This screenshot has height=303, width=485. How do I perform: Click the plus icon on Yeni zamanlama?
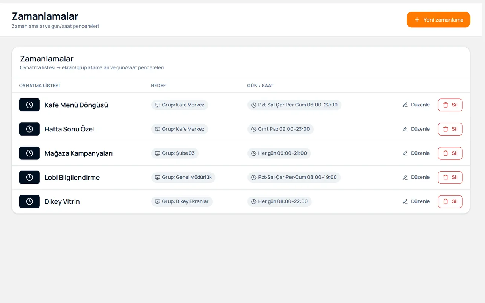[x=417, y=20]
